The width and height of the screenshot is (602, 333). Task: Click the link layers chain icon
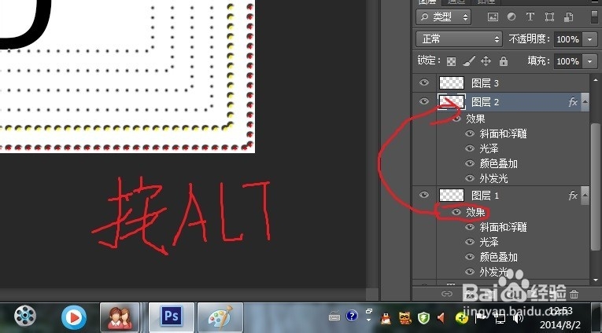click(446, 294)
